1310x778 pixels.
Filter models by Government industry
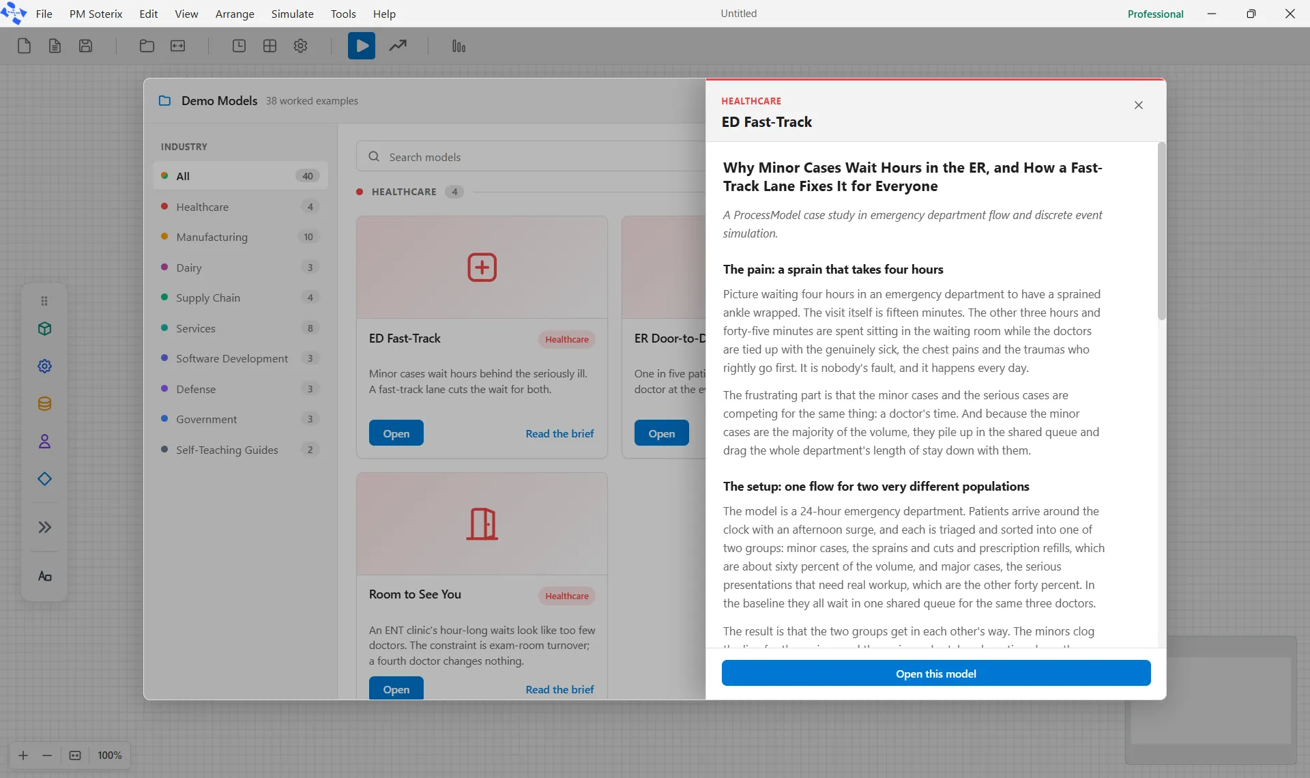tap(240, 419)
